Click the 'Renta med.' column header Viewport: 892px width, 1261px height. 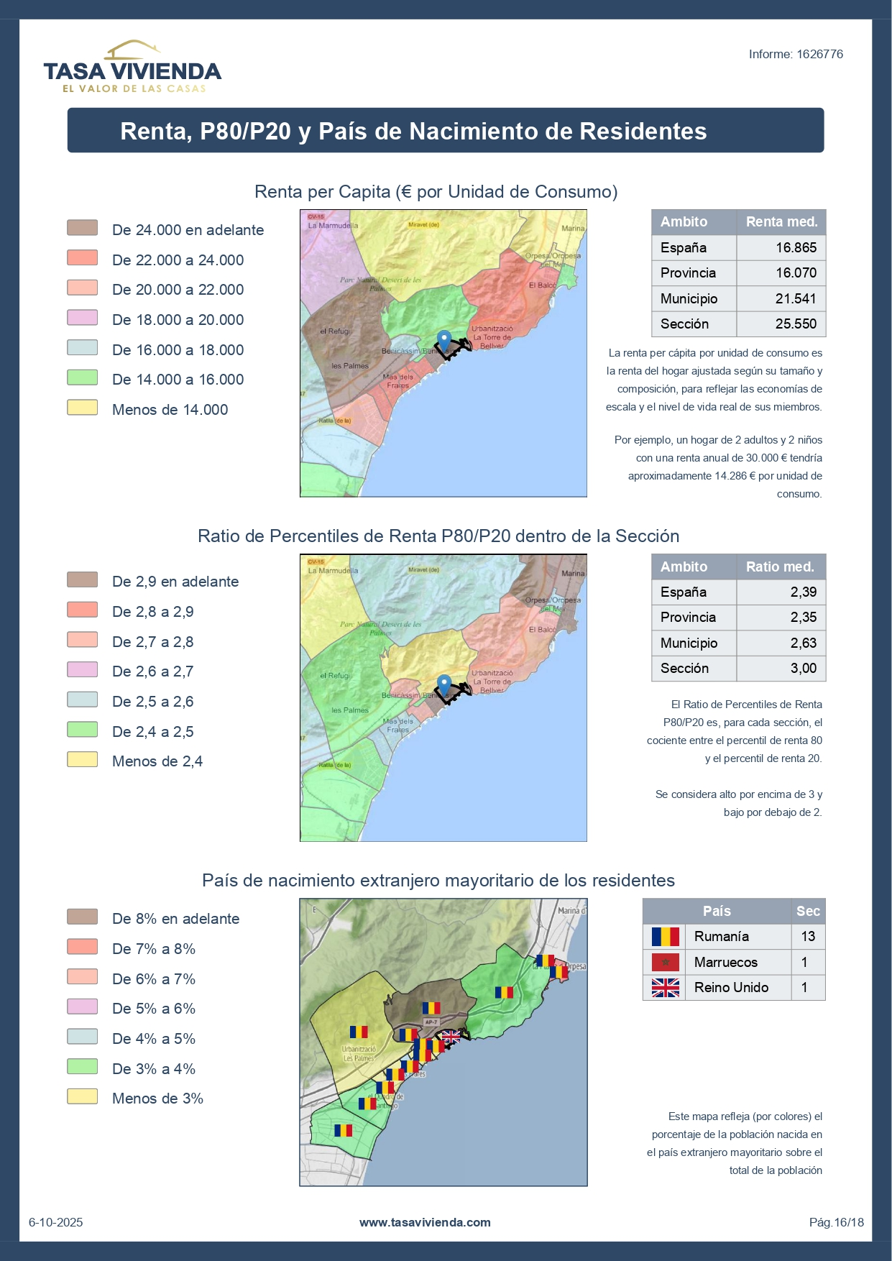pos(781,222)
